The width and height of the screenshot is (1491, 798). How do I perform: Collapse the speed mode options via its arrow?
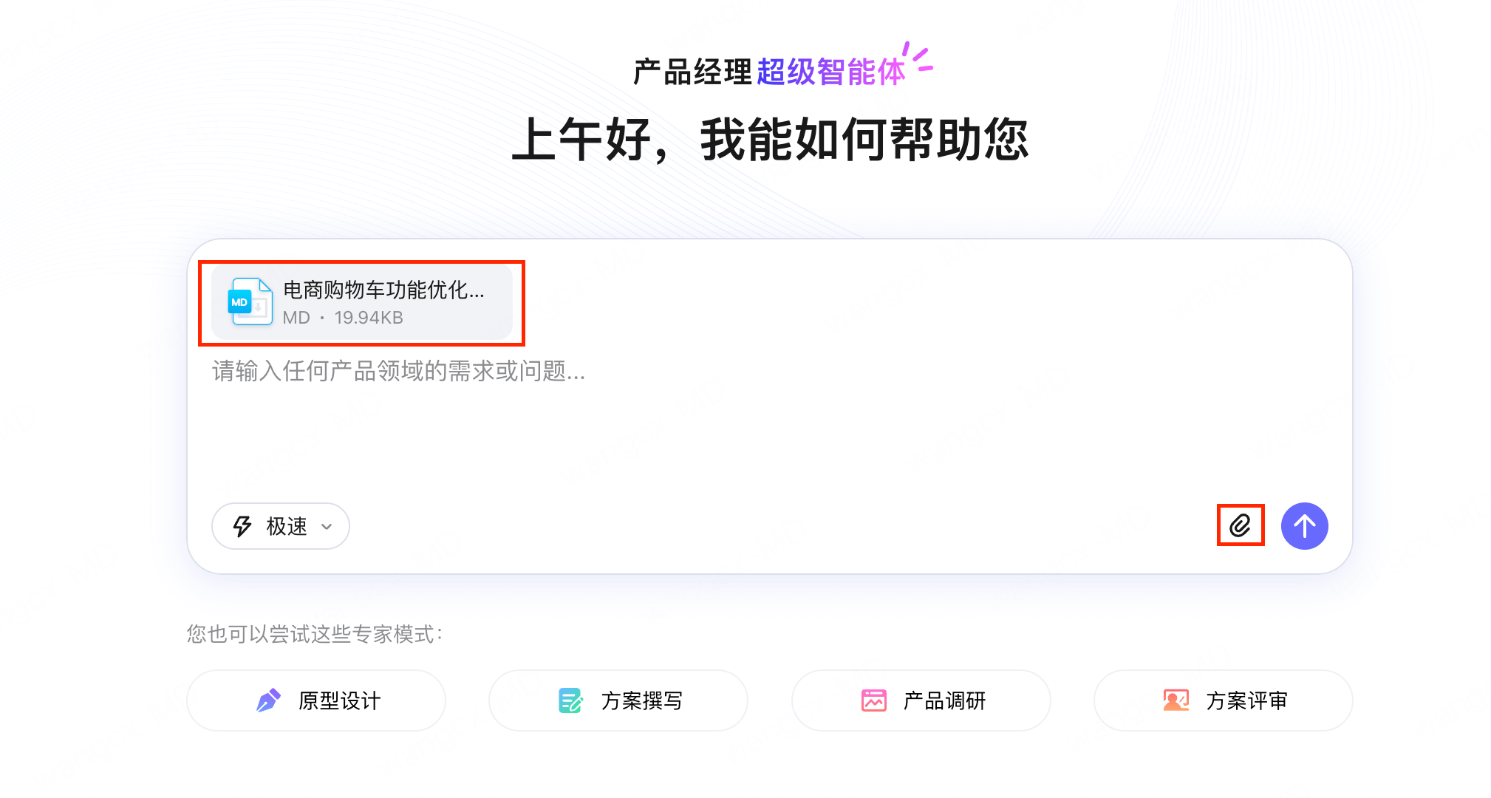327,526
